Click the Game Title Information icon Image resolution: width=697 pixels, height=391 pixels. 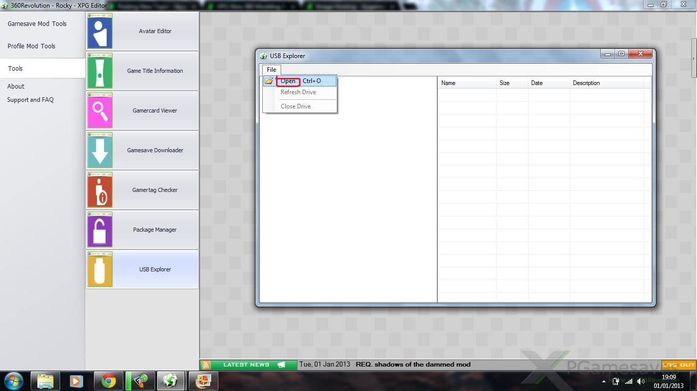[x=100, y=71]
